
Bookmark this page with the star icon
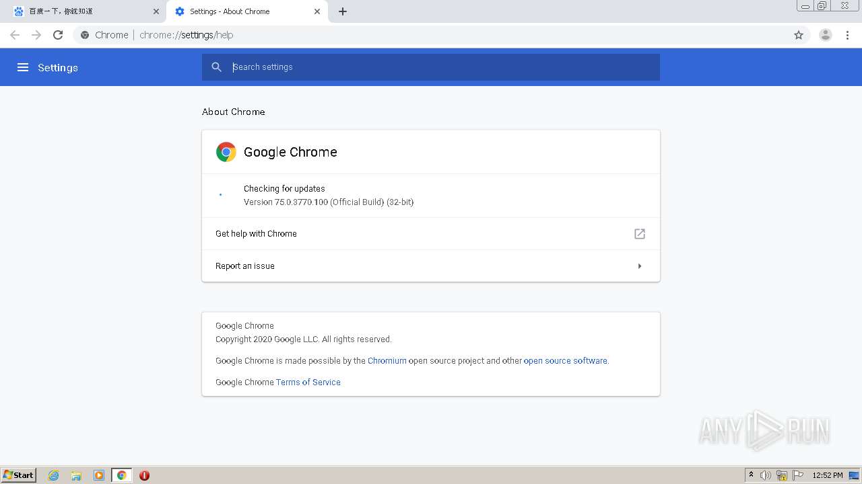[799, 35]
